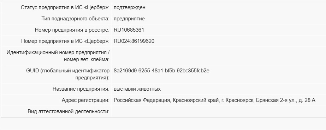Click the status value "подтвержден"
This screenshot has width=326, height=130.
point(130,8)
